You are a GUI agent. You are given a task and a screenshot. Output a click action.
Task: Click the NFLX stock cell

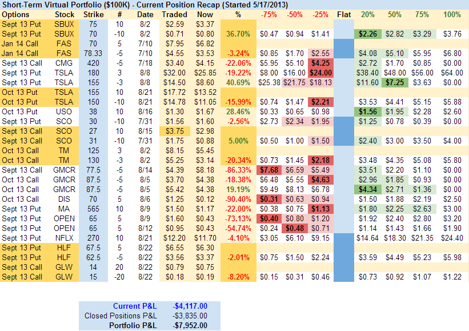[x=65, y=238]
